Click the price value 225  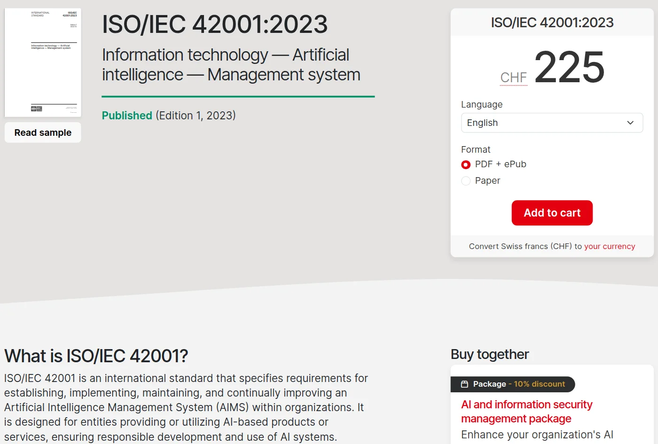click(x=570, y=67)
